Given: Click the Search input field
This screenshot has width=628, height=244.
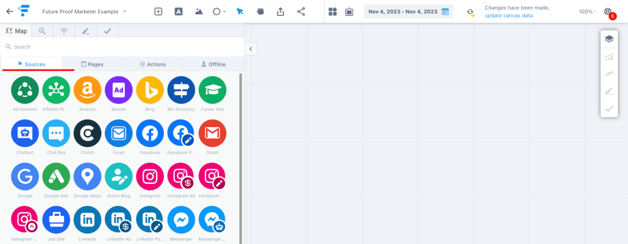Looking at the screenshot, I should pyautogui.click(x=122, y=47).
